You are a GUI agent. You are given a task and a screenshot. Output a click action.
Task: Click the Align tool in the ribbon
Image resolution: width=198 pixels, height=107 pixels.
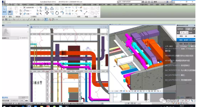pos(47,8)
